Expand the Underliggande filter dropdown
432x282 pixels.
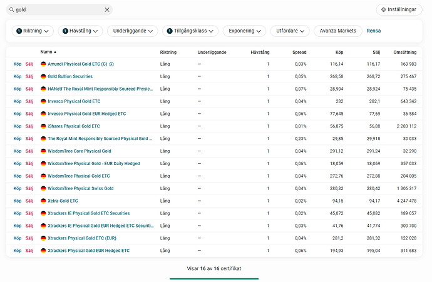point(132,31)
